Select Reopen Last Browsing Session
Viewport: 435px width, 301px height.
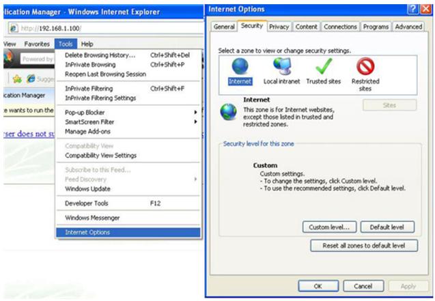tap(128, 74)
